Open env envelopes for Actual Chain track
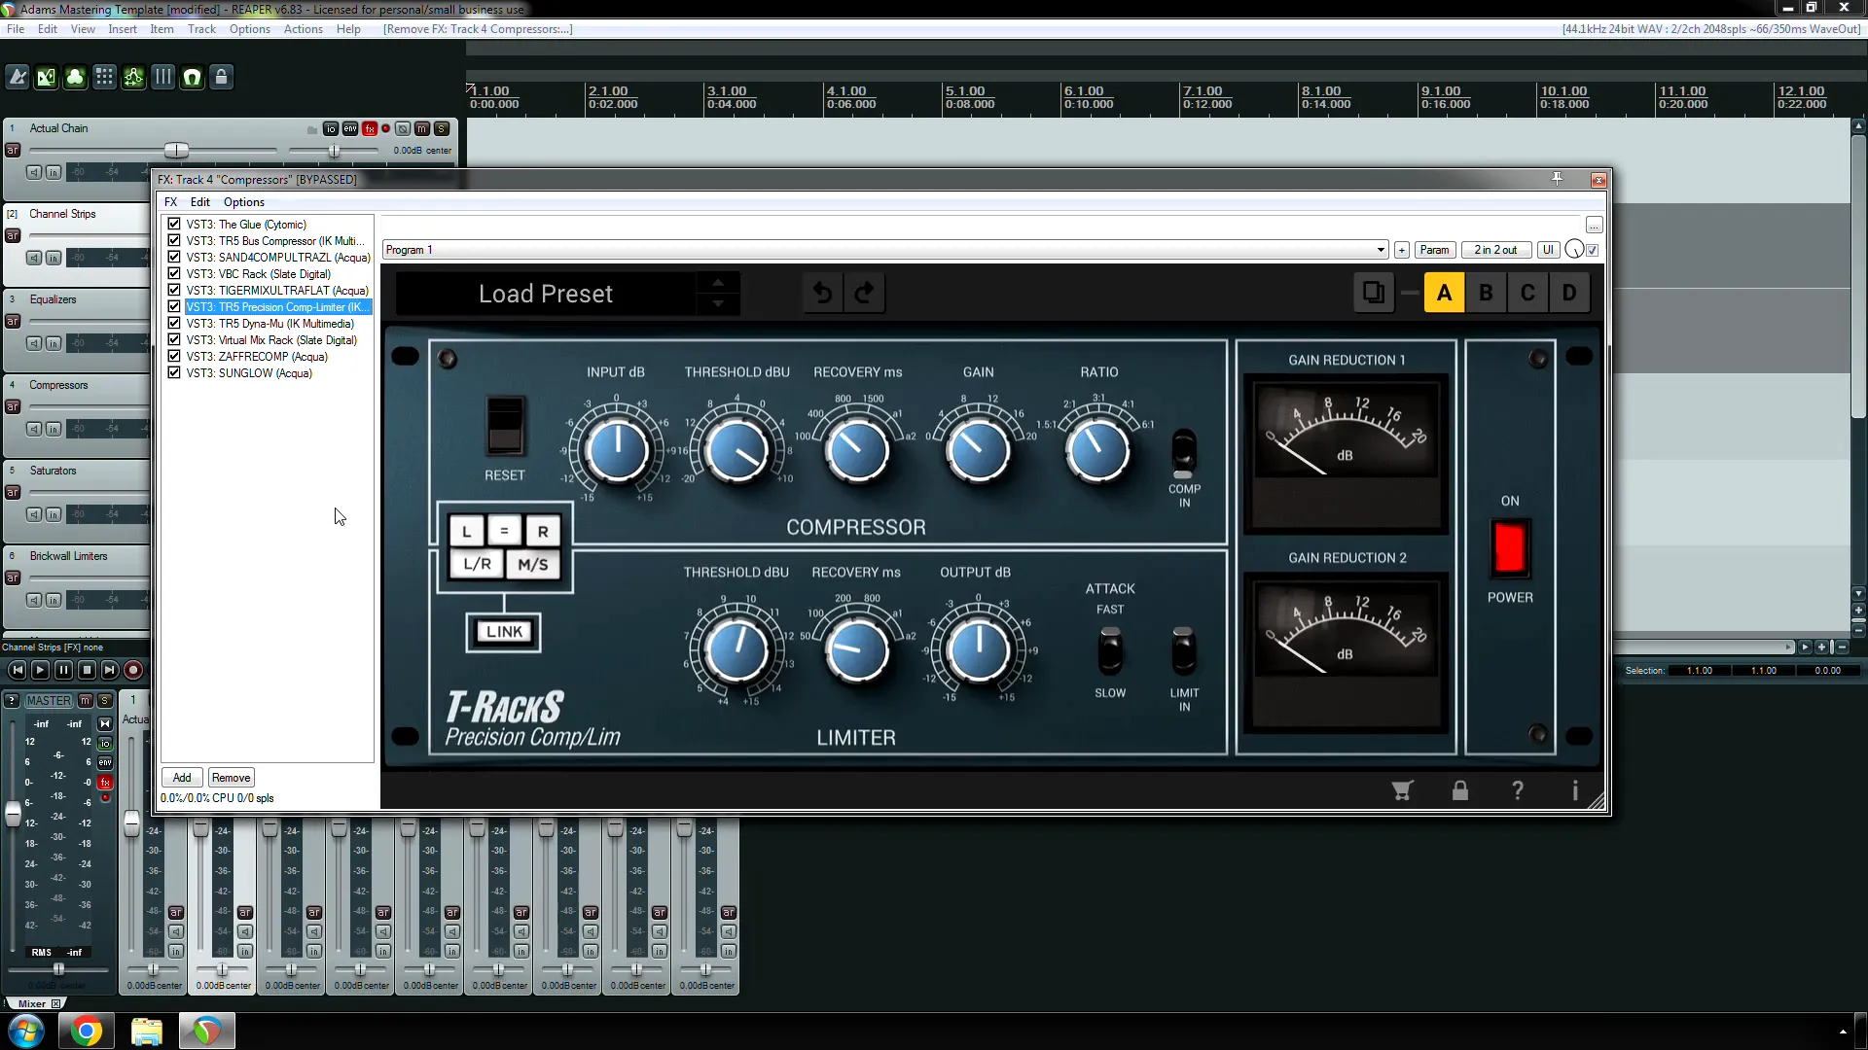 click(350, 128)
